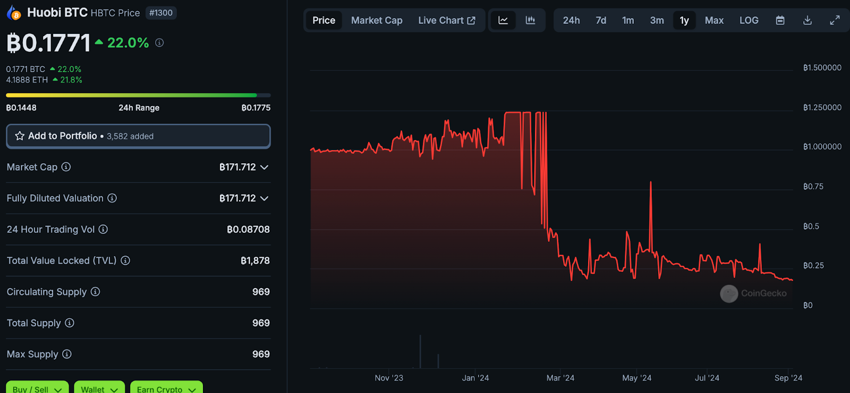
Task: Click the ฿1,878 TVL value
Action: click(x=255, y=260)
